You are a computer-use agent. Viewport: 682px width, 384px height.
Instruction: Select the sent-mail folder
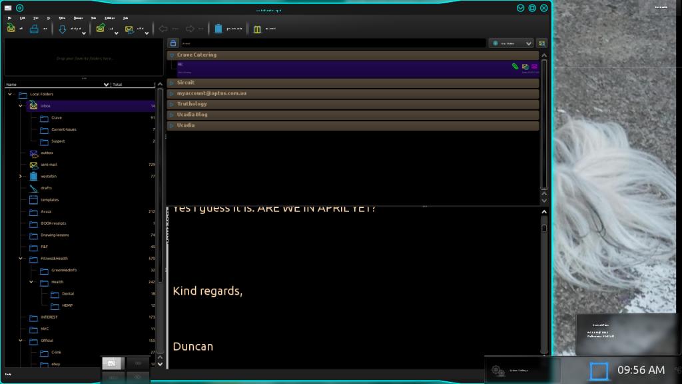coord(49,165)
